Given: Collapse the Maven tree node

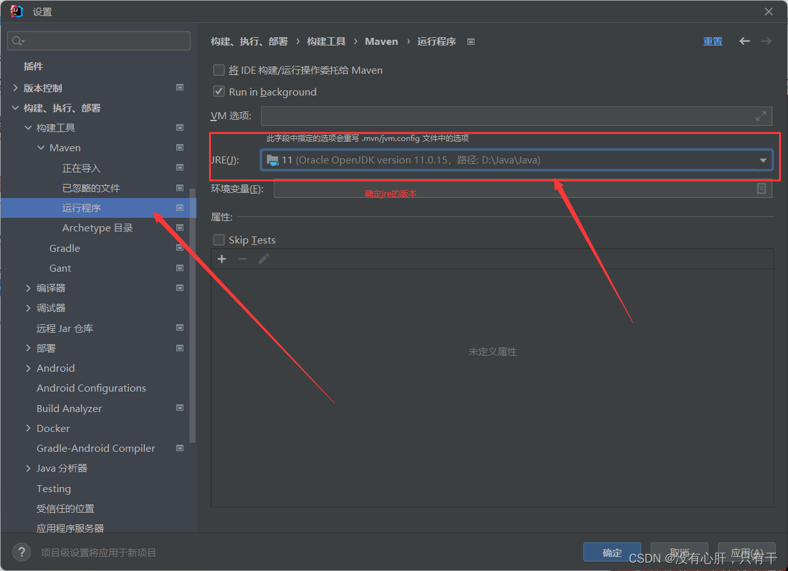Looking at the screenshot, I should click(x=41, y=147).
